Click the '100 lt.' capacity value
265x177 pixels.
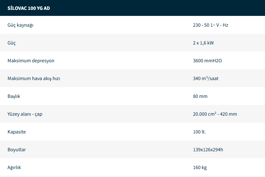pos(199,132)
